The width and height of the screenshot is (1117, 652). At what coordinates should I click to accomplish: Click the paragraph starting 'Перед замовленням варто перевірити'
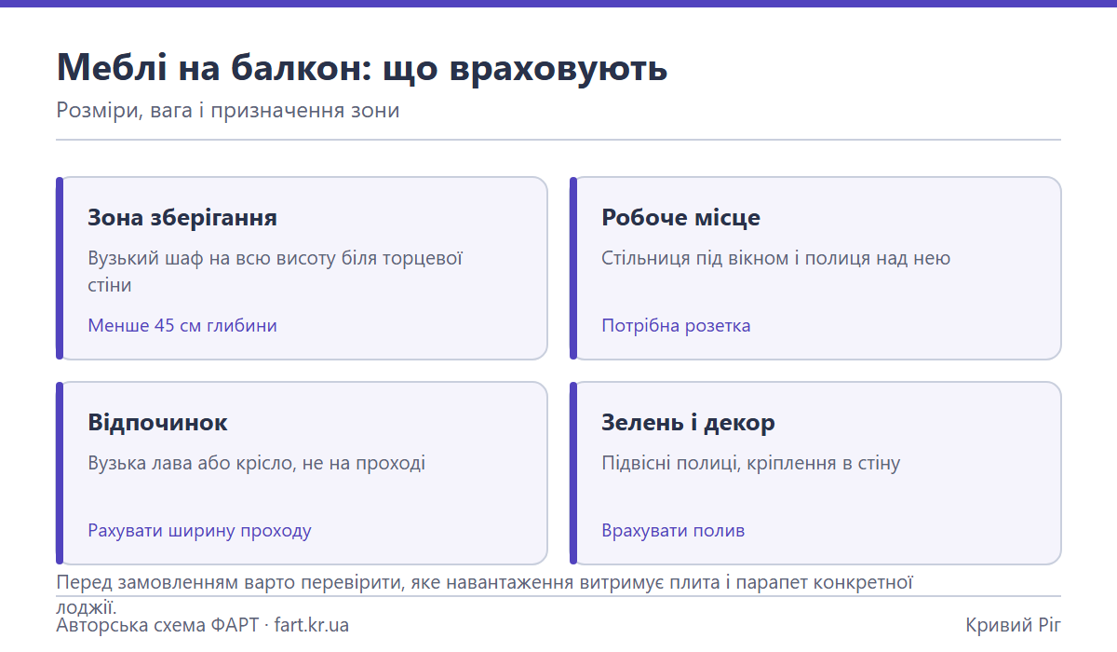[x=484, y=594]
